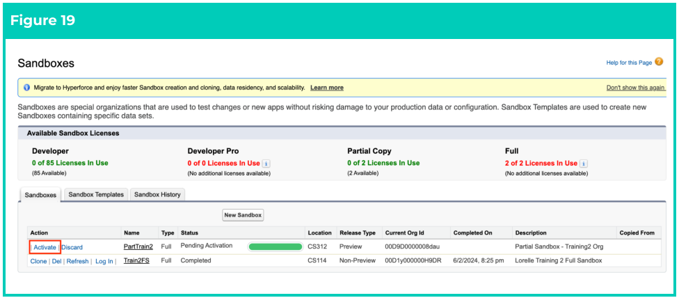Click 0 of 0 Licenses In Use

click(x=224, y=164)
